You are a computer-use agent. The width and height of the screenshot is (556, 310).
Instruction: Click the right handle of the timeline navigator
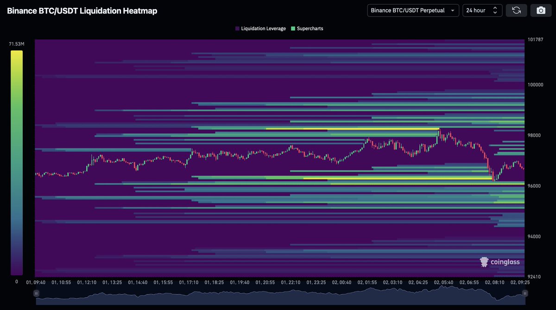(525, 293)
